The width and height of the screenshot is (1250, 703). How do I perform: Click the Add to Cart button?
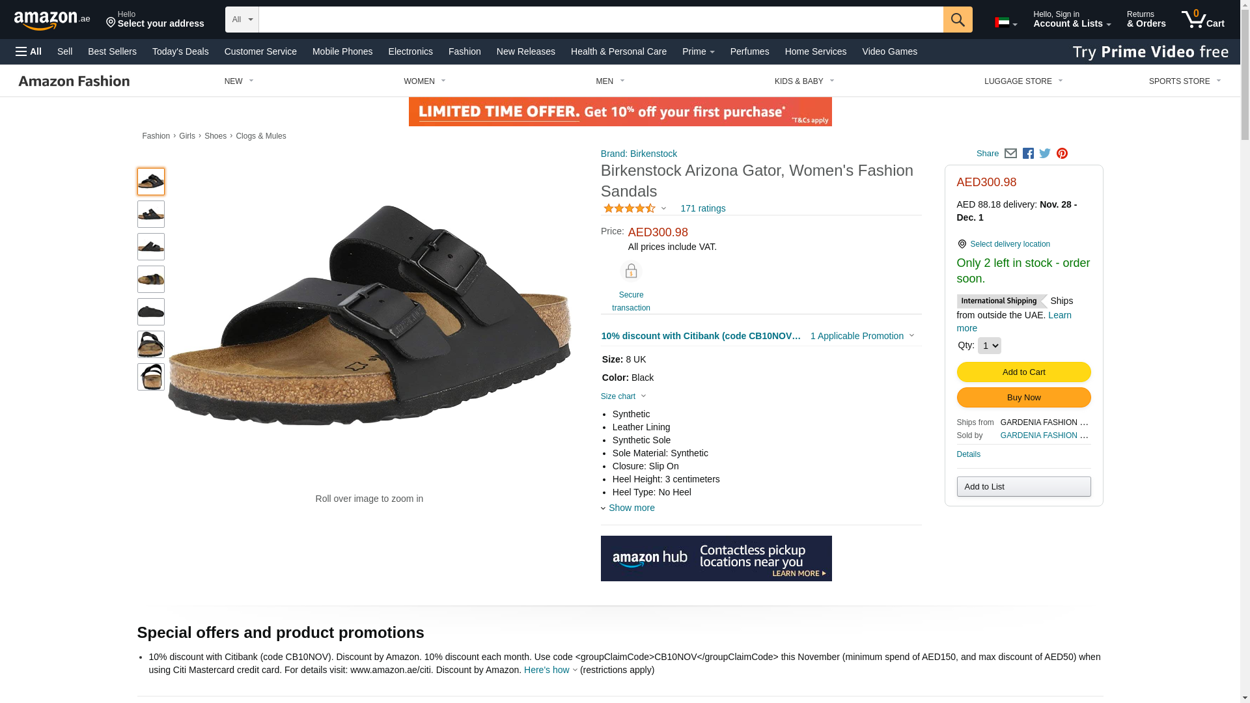(1023, 372)
